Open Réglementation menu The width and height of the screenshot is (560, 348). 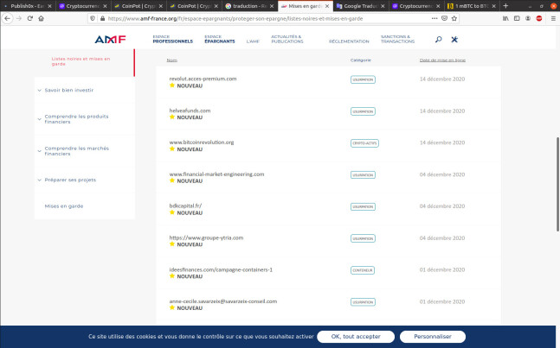point(349,41)
